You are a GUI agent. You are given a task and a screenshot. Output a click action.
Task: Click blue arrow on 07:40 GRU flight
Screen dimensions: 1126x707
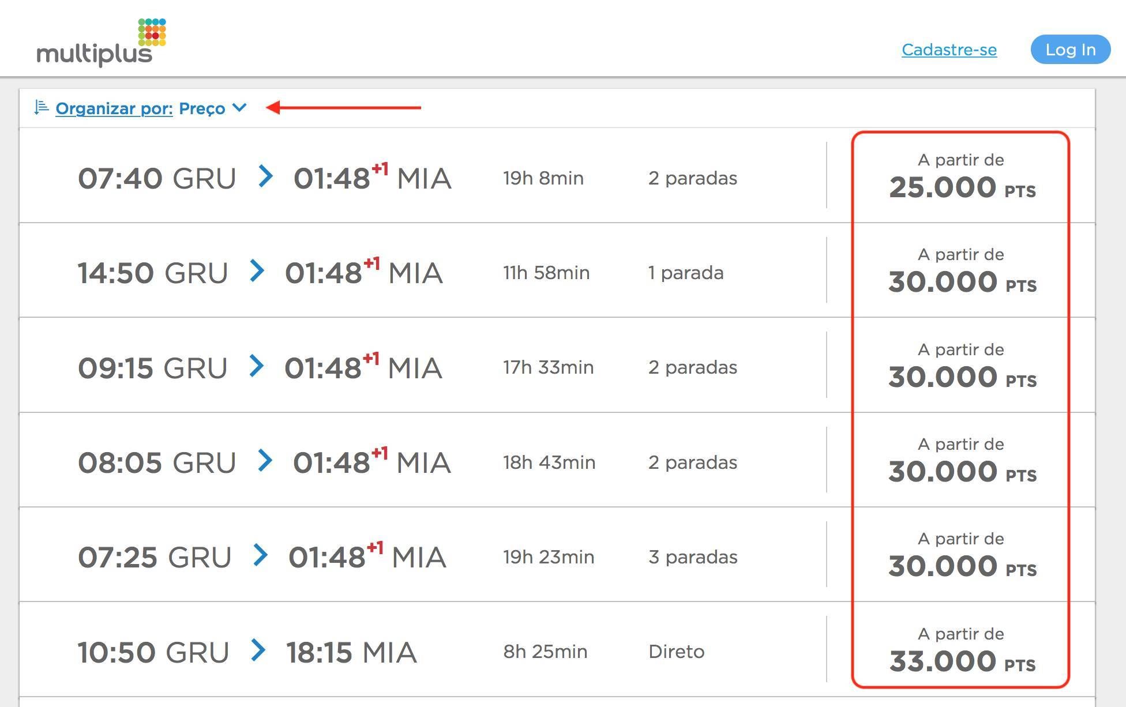pos(265,176)
